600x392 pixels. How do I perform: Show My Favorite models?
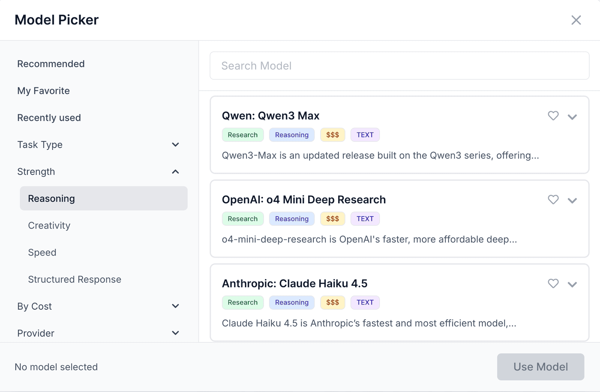coord(43,91)
